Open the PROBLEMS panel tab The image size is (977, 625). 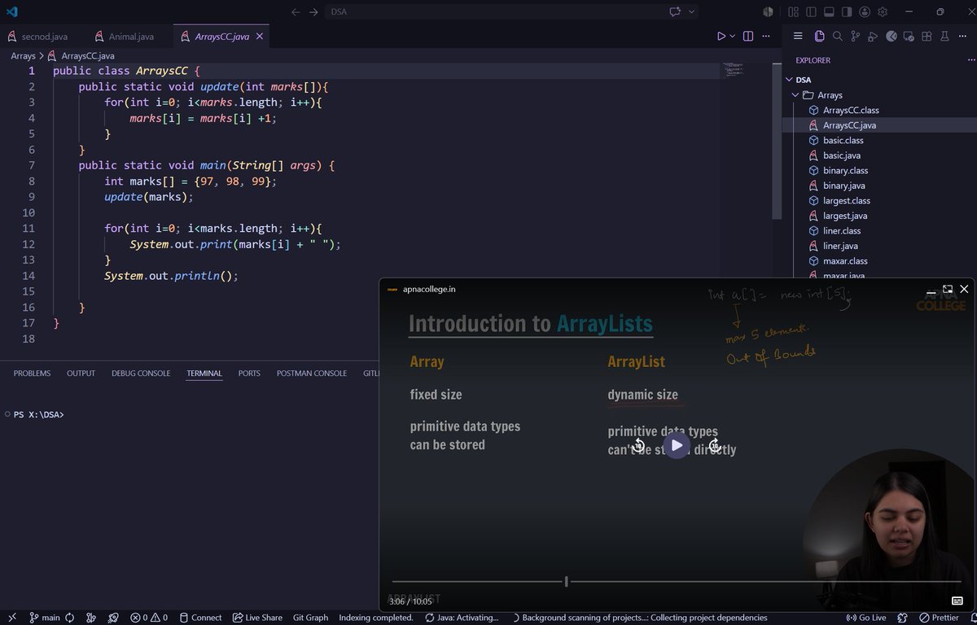[x=32, y=374]
